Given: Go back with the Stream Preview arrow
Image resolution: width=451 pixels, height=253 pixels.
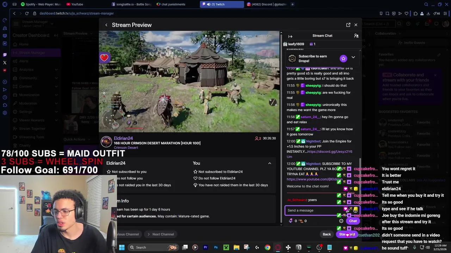Looking at the screenshot, I should [106, 25].
